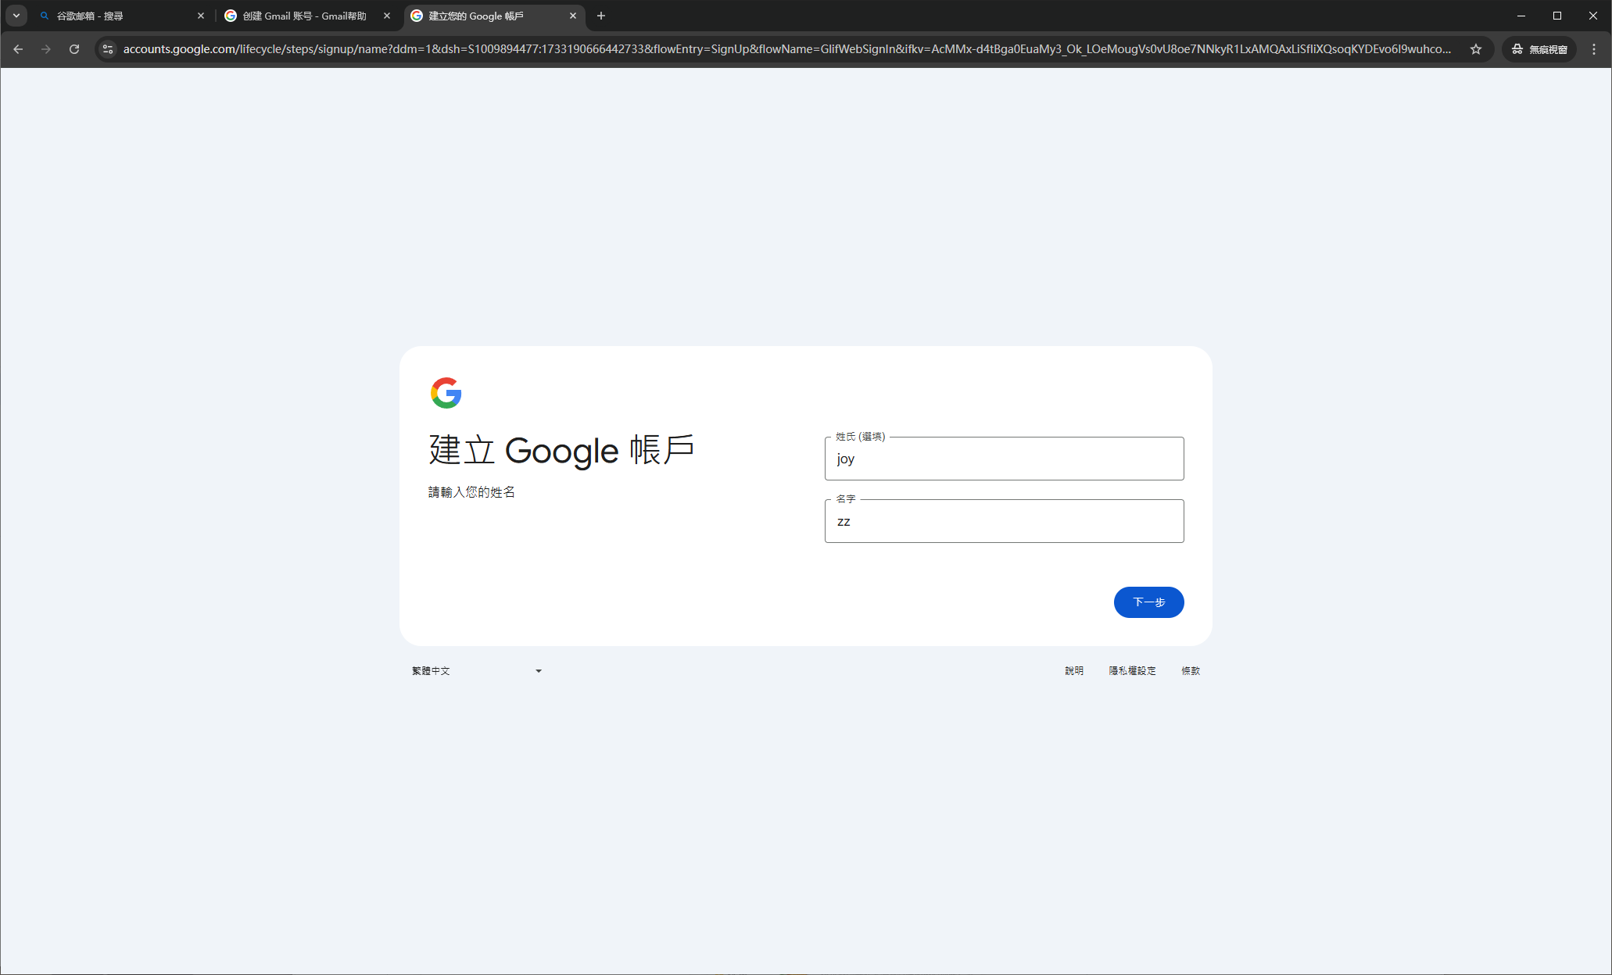Open the 隱私權設定 link
Screen dimensions: 1612x975
tap(1132, 671)
